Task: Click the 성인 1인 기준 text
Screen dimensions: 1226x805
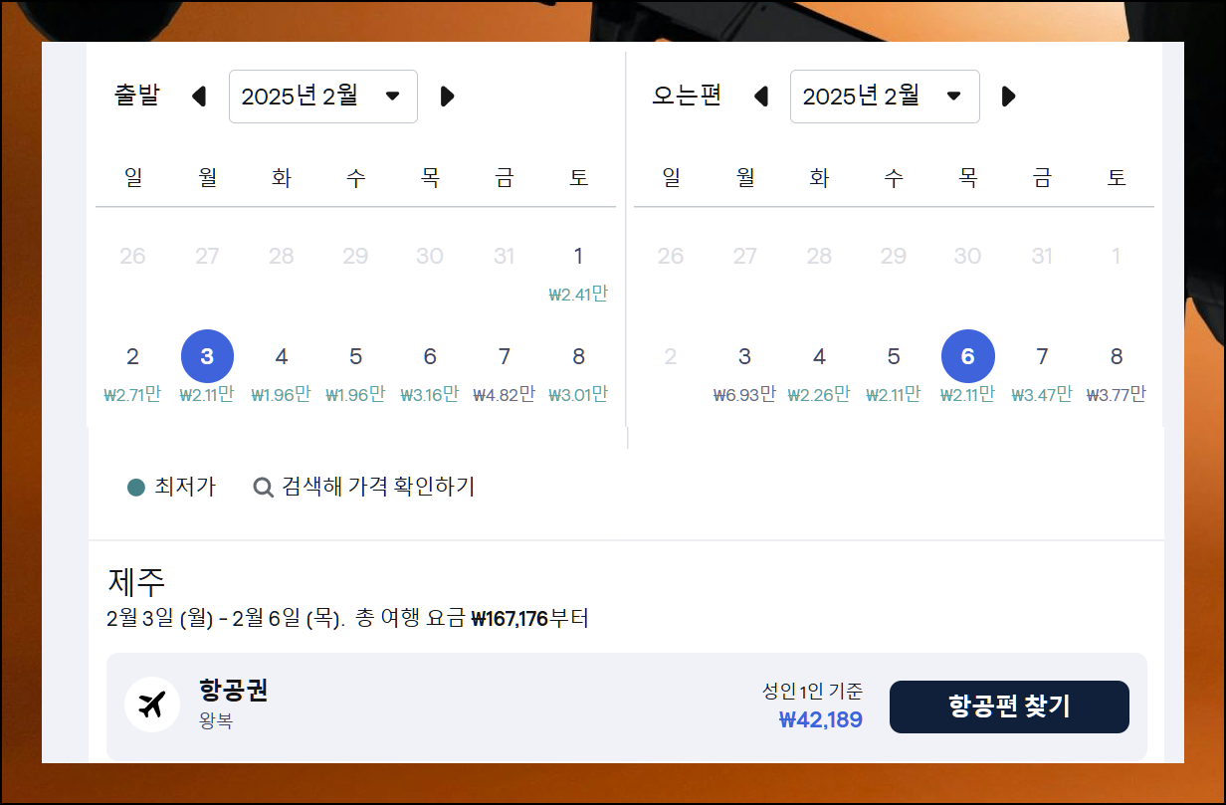Action: 813,691
